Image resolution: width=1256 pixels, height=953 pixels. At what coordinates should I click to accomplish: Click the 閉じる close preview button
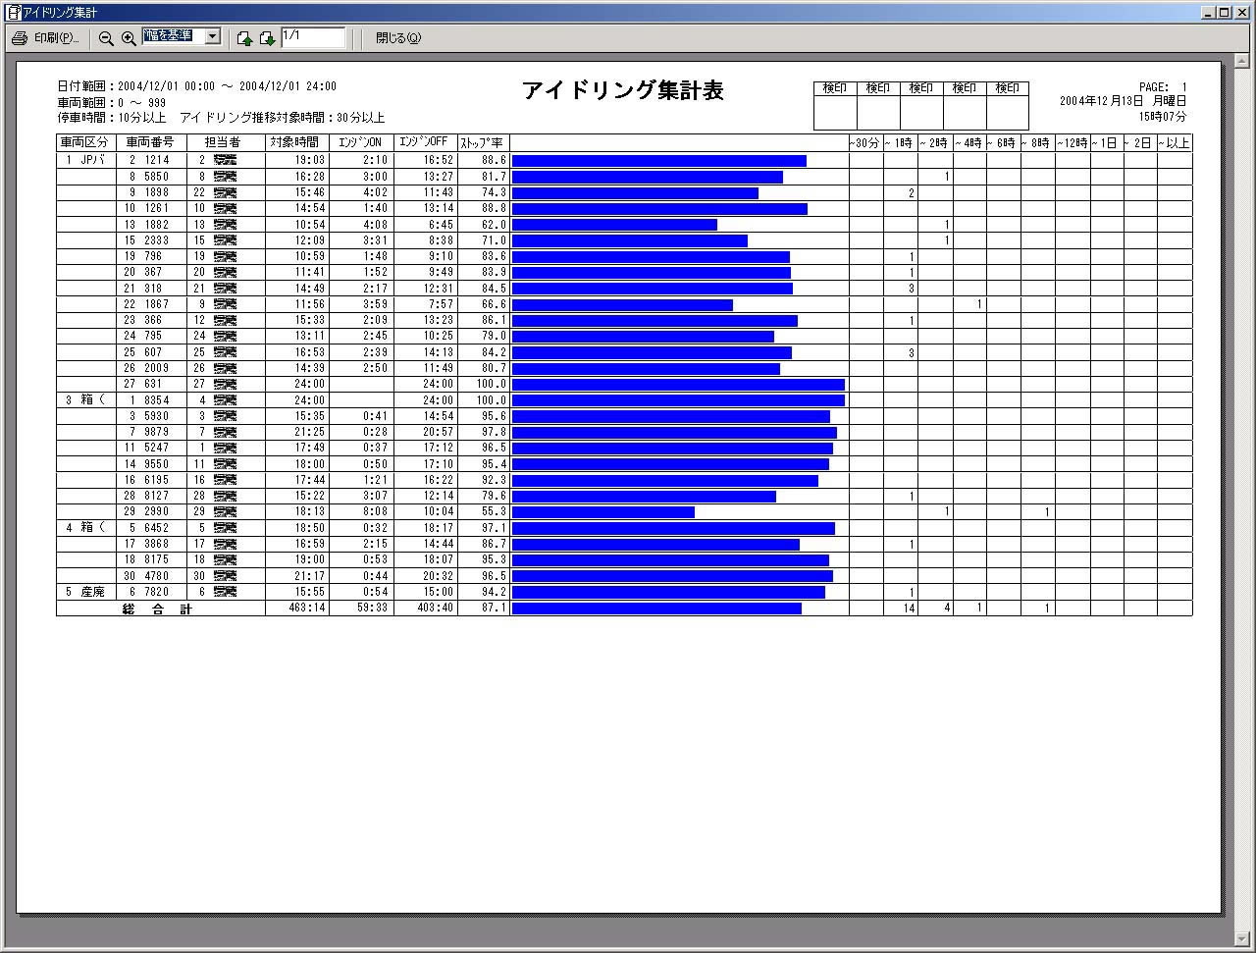[397, 38]
